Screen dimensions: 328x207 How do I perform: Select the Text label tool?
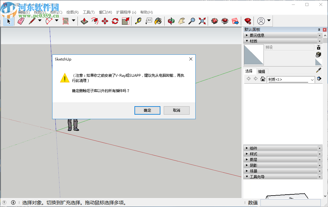click(149, 21)
